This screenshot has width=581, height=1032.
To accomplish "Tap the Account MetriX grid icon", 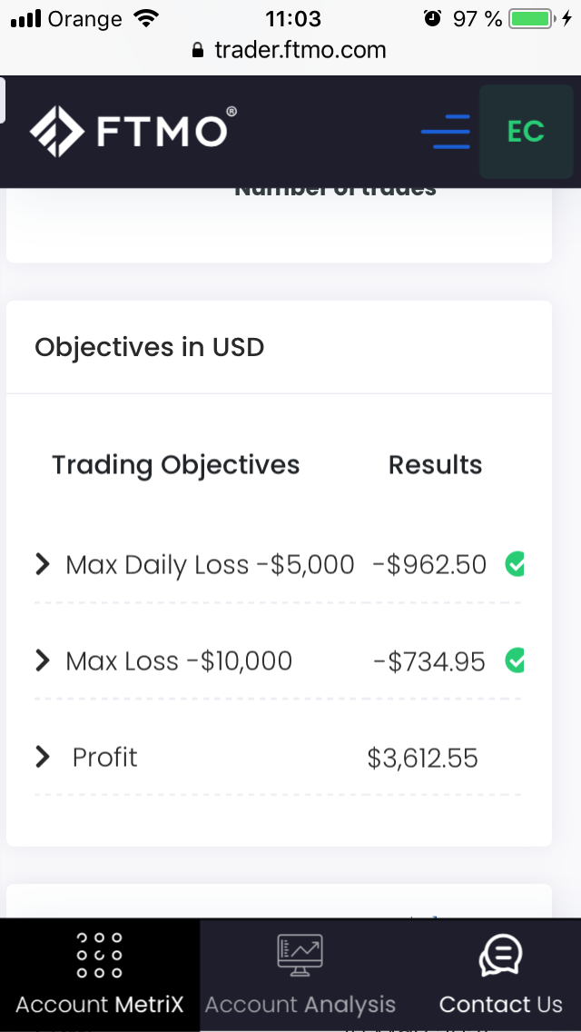I will (100, 955).
